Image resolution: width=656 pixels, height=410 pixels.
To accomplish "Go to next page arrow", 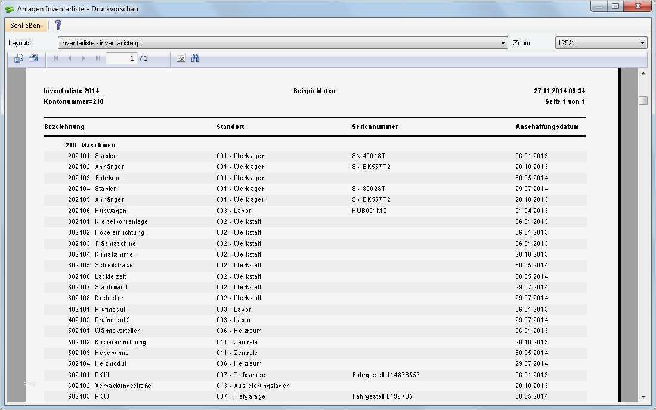I will pos(83,58).
